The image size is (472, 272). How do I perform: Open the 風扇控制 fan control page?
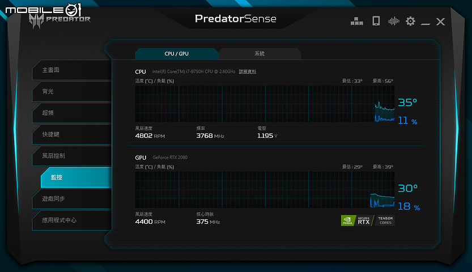pyautogui.click(x=71, y=155)
